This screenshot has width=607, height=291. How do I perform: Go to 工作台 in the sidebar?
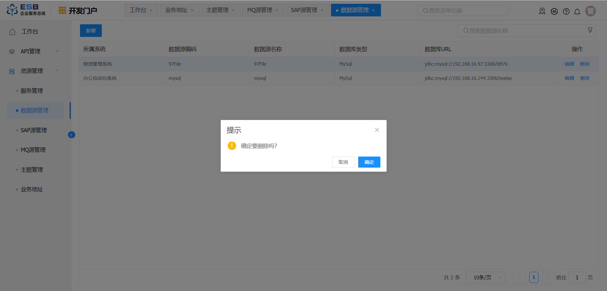pyautogui.click(x=30, y=32)
